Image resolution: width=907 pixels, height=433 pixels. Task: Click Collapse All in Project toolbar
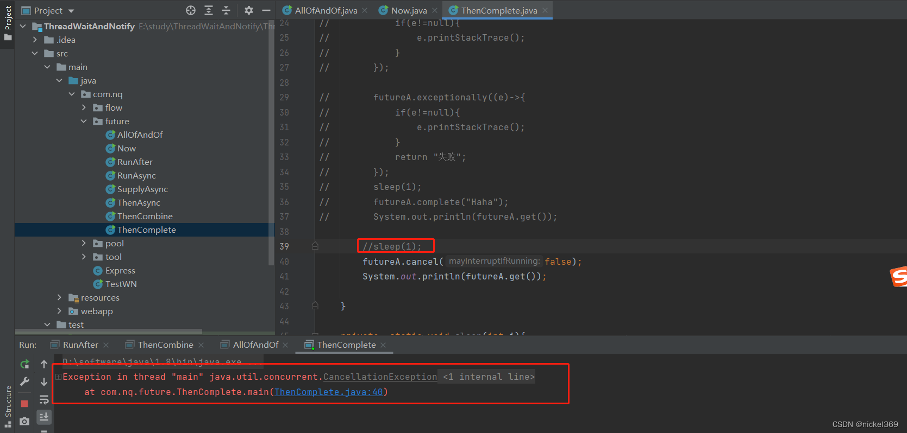(226, 10)
